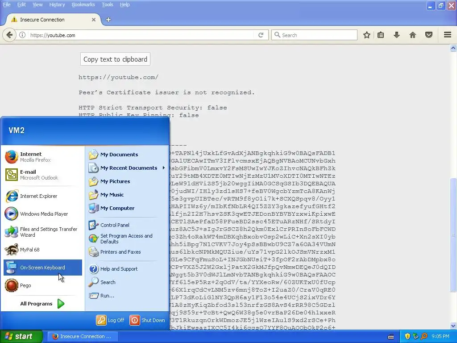The image size is (457, 343).
Task: Open the Run dialog
Action: [x=127, y=296]
